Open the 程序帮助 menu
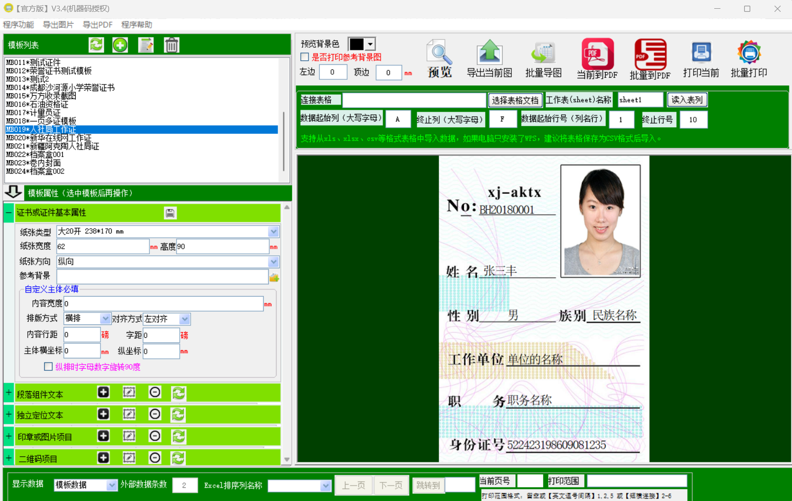This screenshot has width=792, height=501. pyautogui.click(x=136, y=24)
